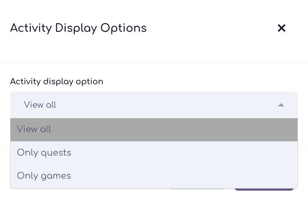This screenshot has width=308, height=198.
Task: Click the middle list entry Only quests
Action: coord(44,153)
